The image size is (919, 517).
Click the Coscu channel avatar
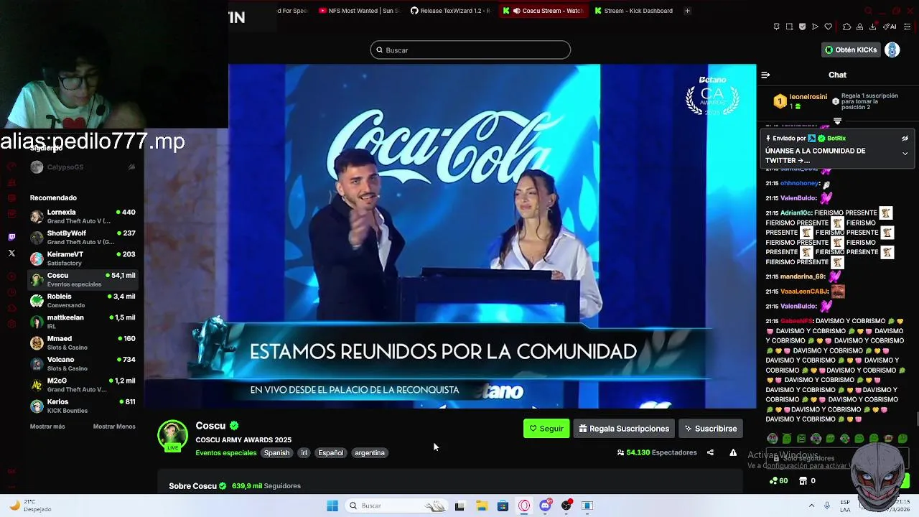pyautogui.click(x=172, y=435)
